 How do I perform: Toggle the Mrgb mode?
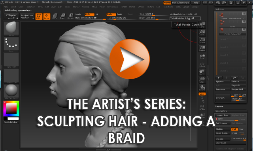78,14
